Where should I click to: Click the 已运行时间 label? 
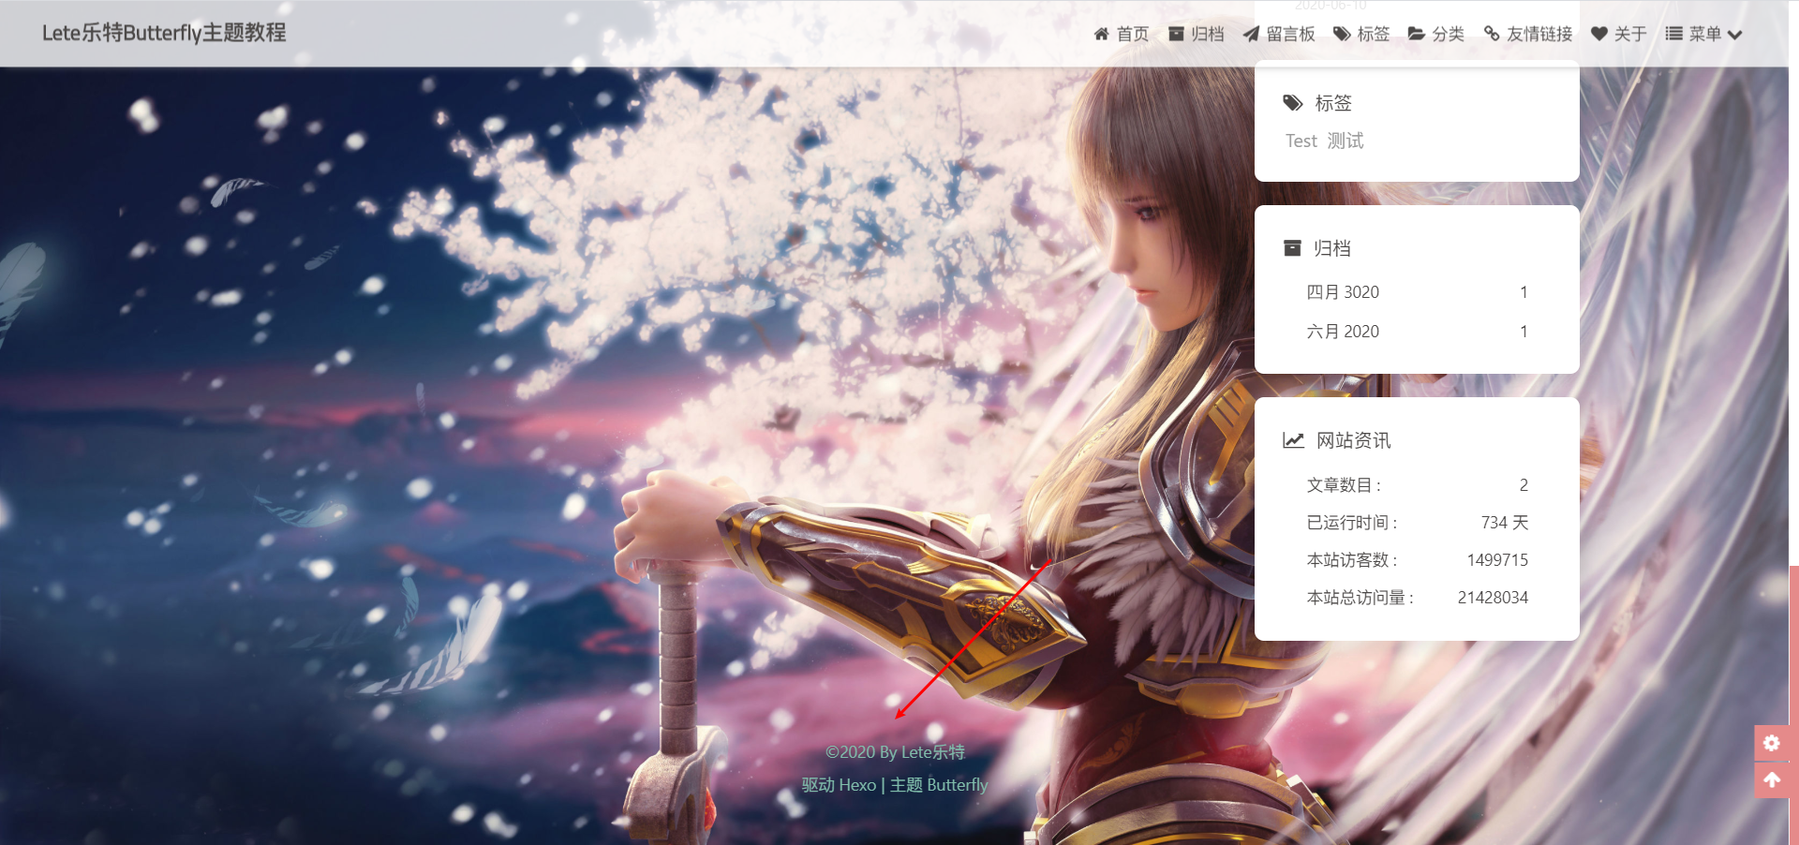pos(1352,523)
